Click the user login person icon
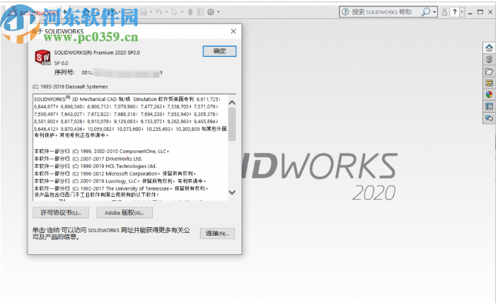This screenshot has height=303, width=498. pyautogui.click(x=445, y=12)
